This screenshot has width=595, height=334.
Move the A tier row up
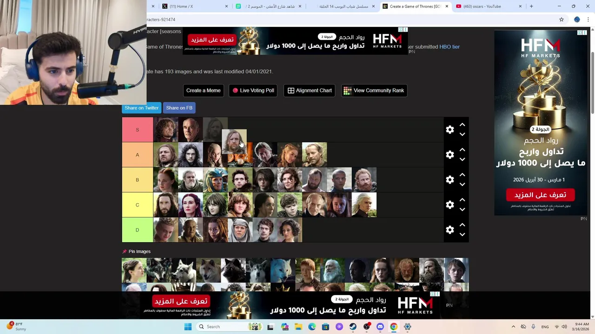coord(462,150)
